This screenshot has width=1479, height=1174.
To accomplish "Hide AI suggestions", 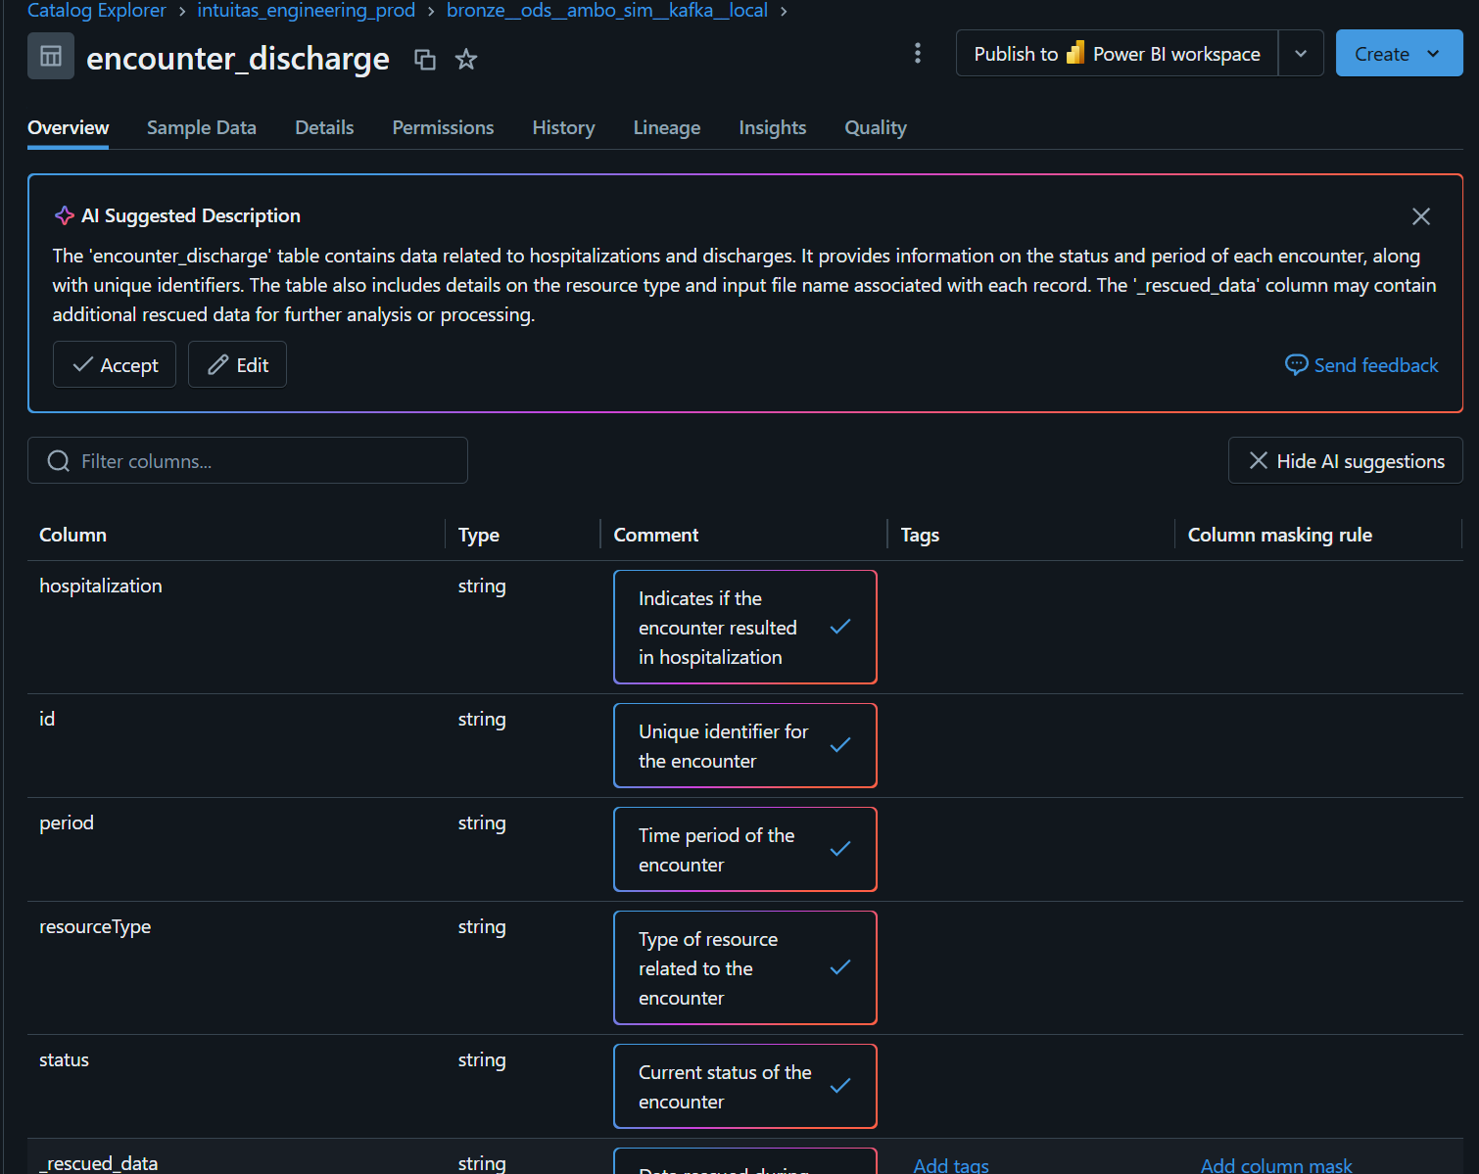I will tap(1345, 460).
